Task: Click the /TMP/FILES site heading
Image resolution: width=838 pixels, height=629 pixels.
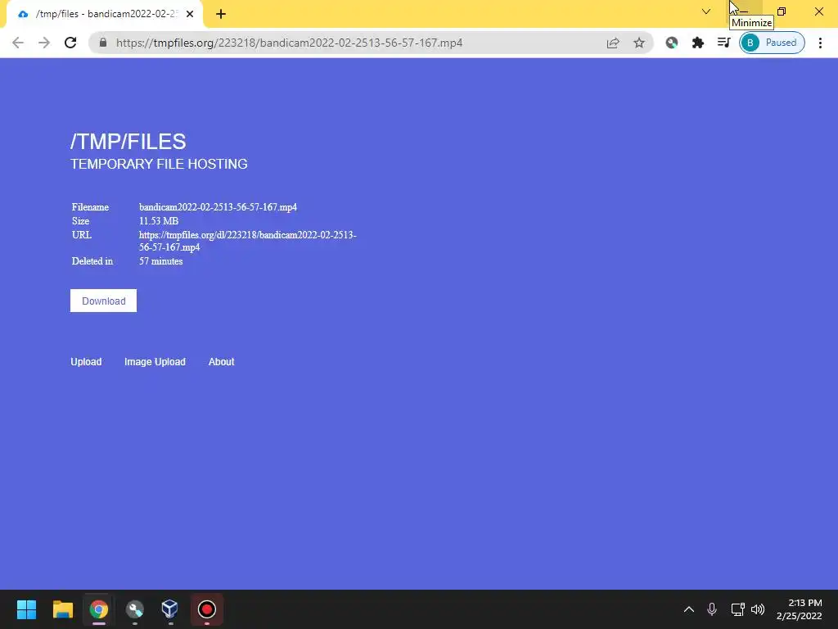Action: click(x=128, y=141)
